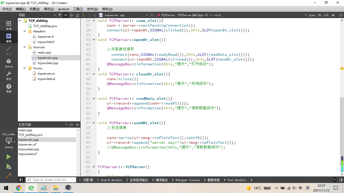Collapse the Headers folder

coord(25,31)
